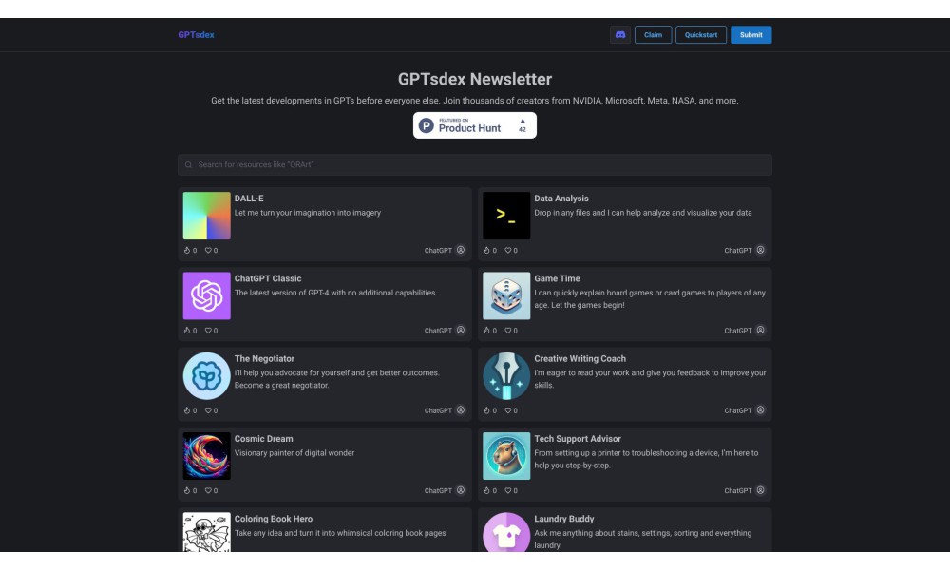
Task: Upvote DALL-E with the flame icon
Action: tap(186, 250)
